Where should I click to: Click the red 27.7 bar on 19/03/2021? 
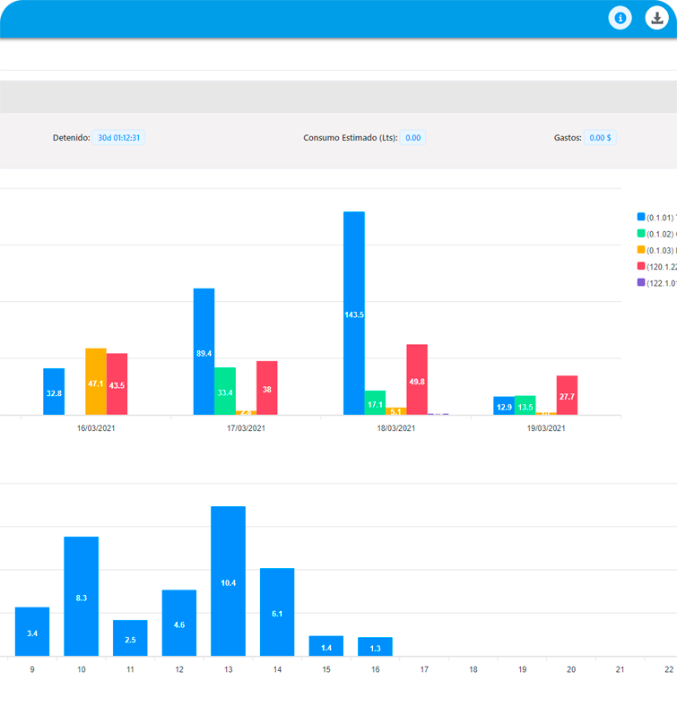pyautogui.click(x=567, y=395)
